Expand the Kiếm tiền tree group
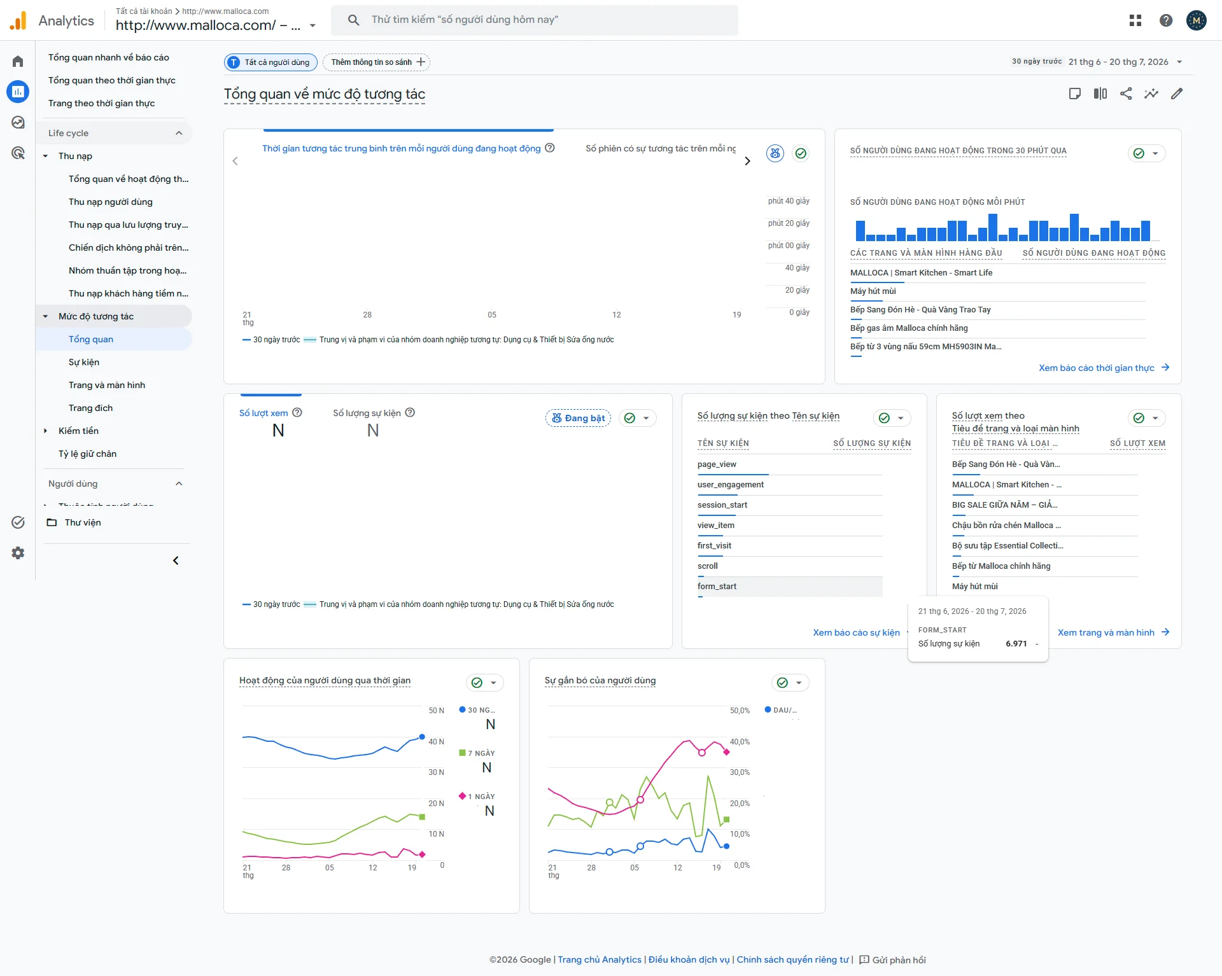Screen dimensions: 1222x976 pos(45,431)
